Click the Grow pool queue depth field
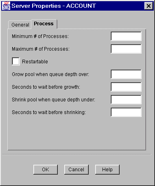Image resolution: width=155 pixels, height=186 pixels. coord(126,74)
